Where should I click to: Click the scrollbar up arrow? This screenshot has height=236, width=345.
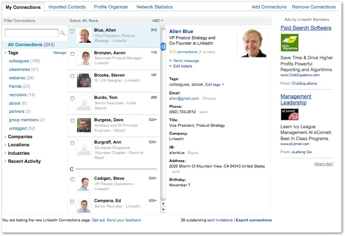coord(163,204)
